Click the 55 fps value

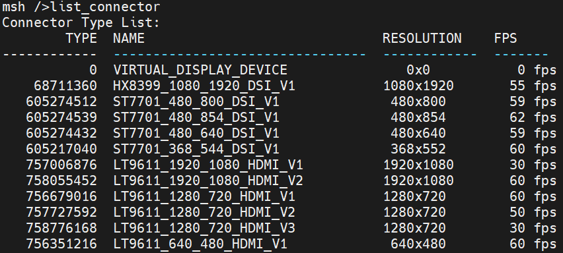point(533,86)
